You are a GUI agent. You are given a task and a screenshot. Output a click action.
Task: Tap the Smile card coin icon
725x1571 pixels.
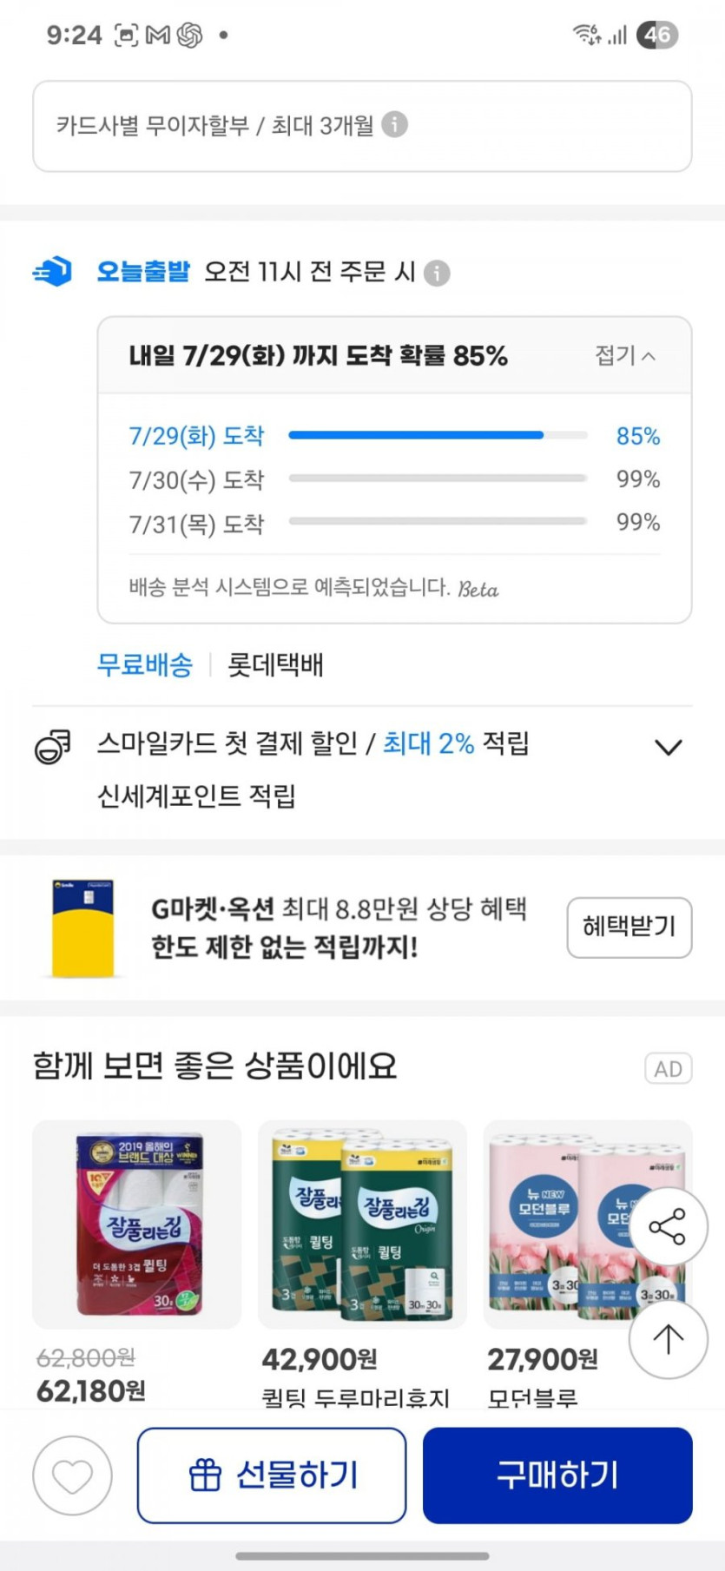pos(53,746)
